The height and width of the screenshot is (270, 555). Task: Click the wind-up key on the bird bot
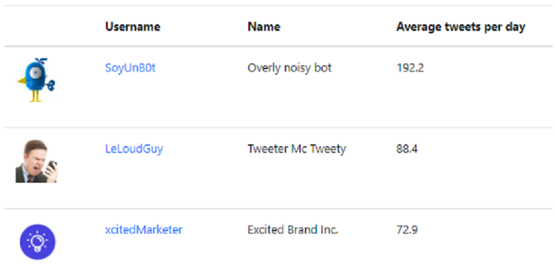click(52, 85)
